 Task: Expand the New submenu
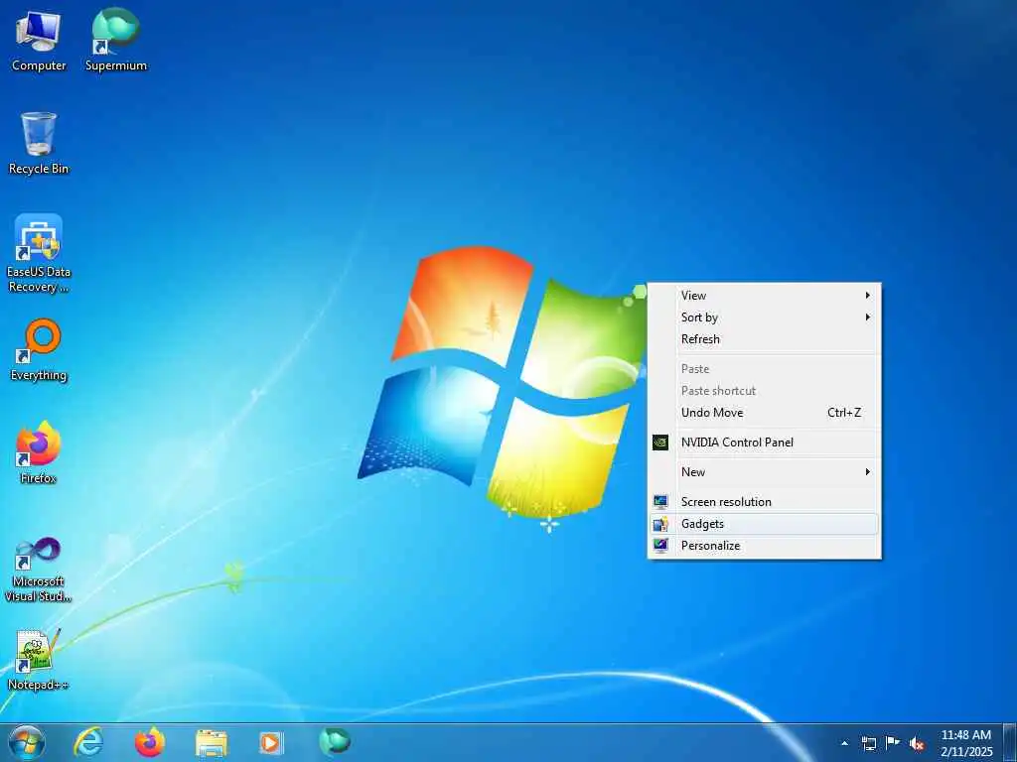[764, 472]
